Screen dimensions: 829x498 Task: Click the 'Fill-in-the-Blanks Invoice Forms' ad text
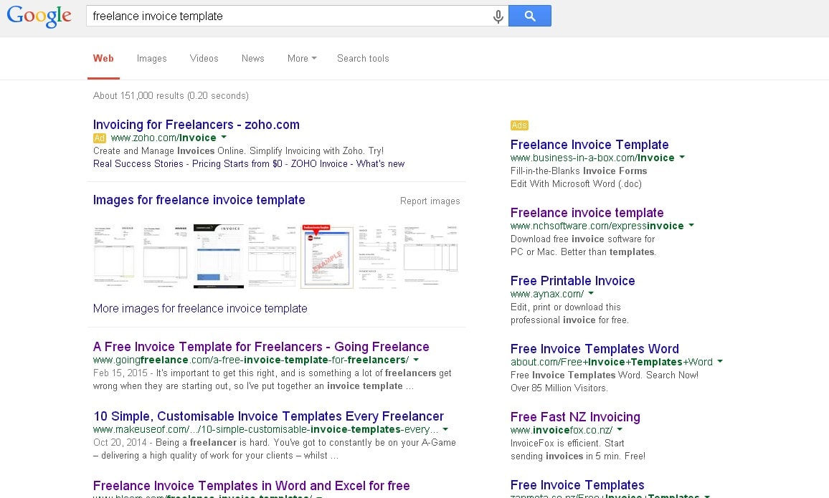(579, 171)
